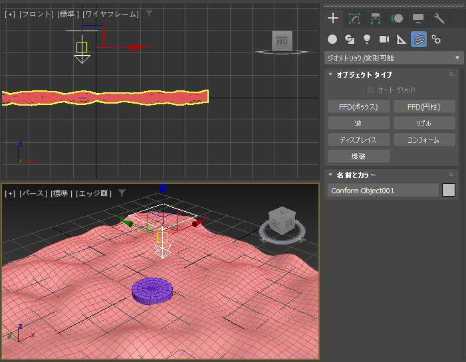The height and width of the screenshot is (362, 466).
Task: Click the front viewport ViewCube 前 face
Action: 282,41
